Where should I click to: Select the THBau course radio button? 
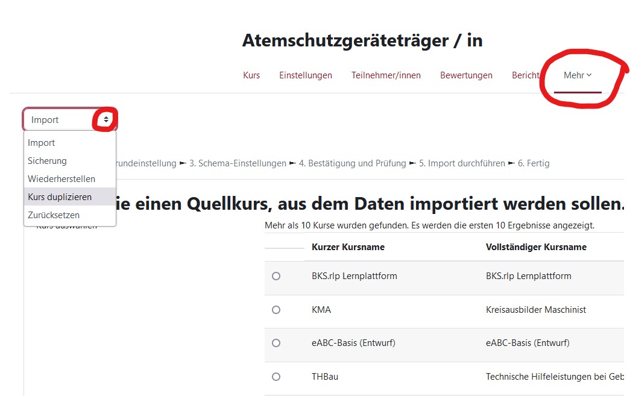click(x=276, y=377)
